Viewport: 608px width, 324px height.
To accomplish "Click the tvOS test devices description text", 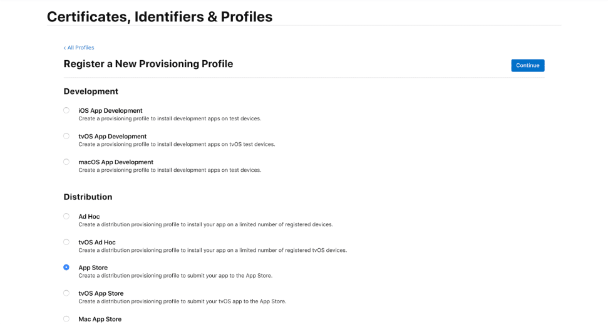I will coord(177,144).
